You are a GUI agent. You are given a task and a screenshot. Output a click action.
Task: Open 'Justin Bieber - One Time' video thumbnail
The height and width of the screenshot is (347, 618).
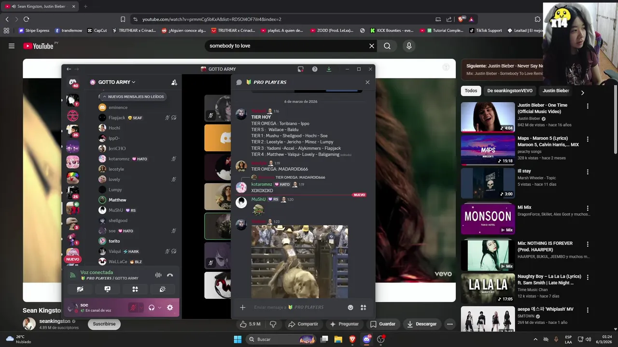(488, 117)
